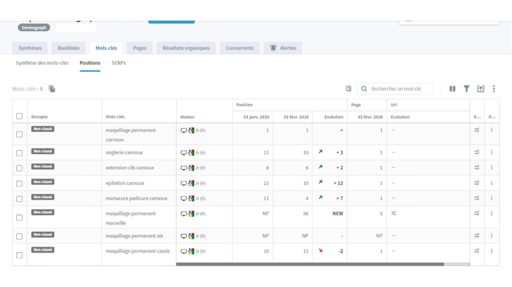This screenshot has width=512, height=287.
Task: Open graph icon for extension cils carnoux
Action: tap(477, 167)
